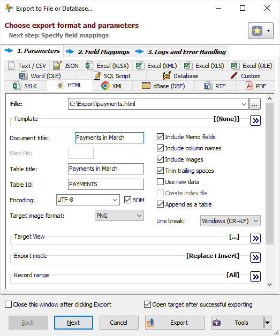Viewport: 280px width, 336px height.
Task: Select the Excel (XML) format tab
Action: tap(156, 66)
